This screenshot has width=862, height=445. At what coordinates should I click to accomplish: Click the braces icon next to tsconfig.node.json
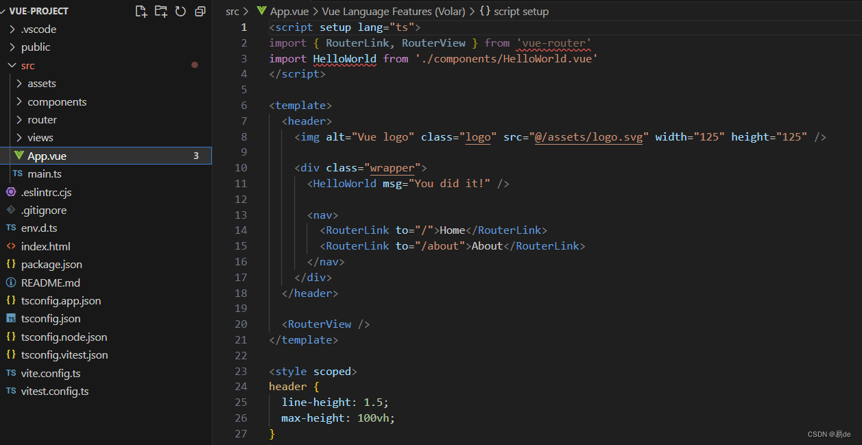click(x=11, y=337)
